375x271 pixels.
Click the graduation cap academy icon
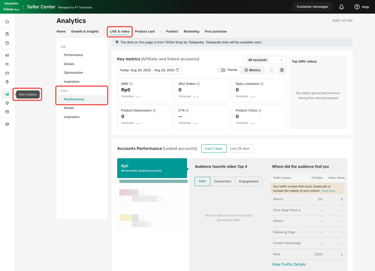coord(7,124)
